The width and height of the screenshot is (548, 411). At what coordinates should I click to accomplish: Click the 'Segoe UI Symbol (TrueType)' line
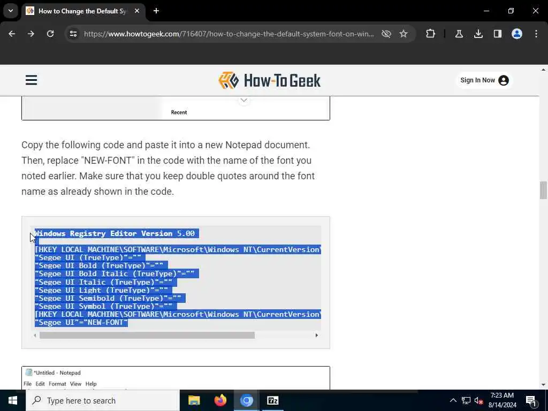coord(103,306)
